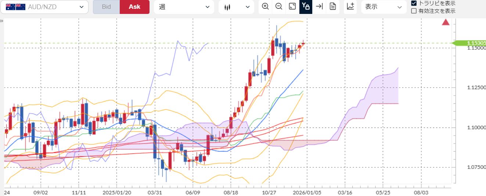Open the document sheet icon

point(333,7)
